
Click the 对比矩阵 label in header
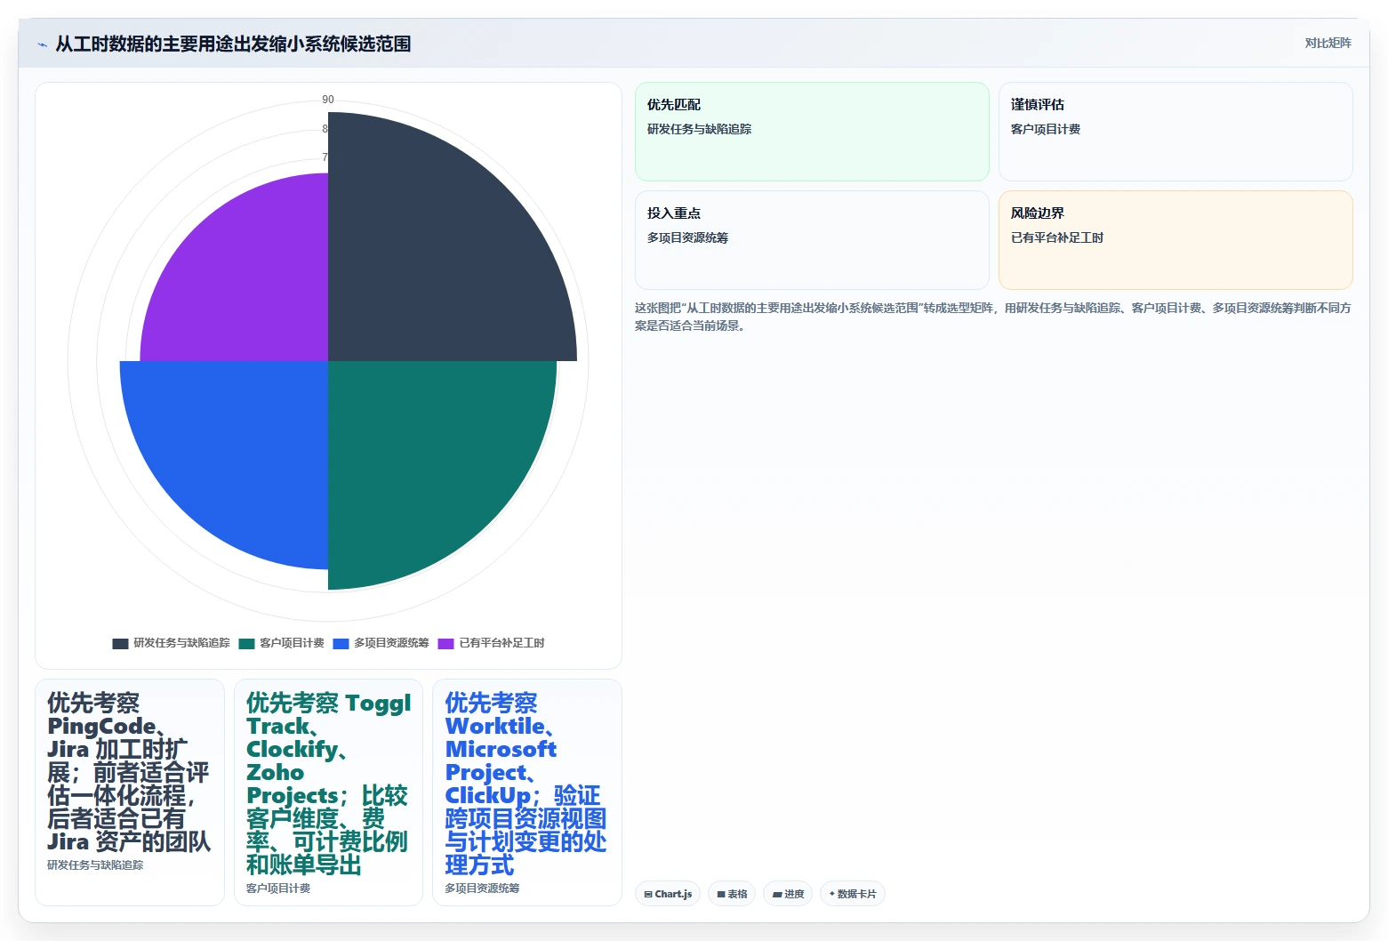[1328, 43]
